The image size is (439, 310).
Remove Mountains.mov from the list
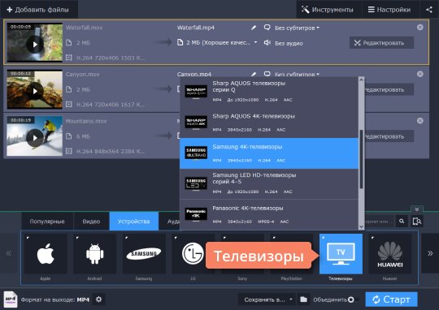click(420, 121)
